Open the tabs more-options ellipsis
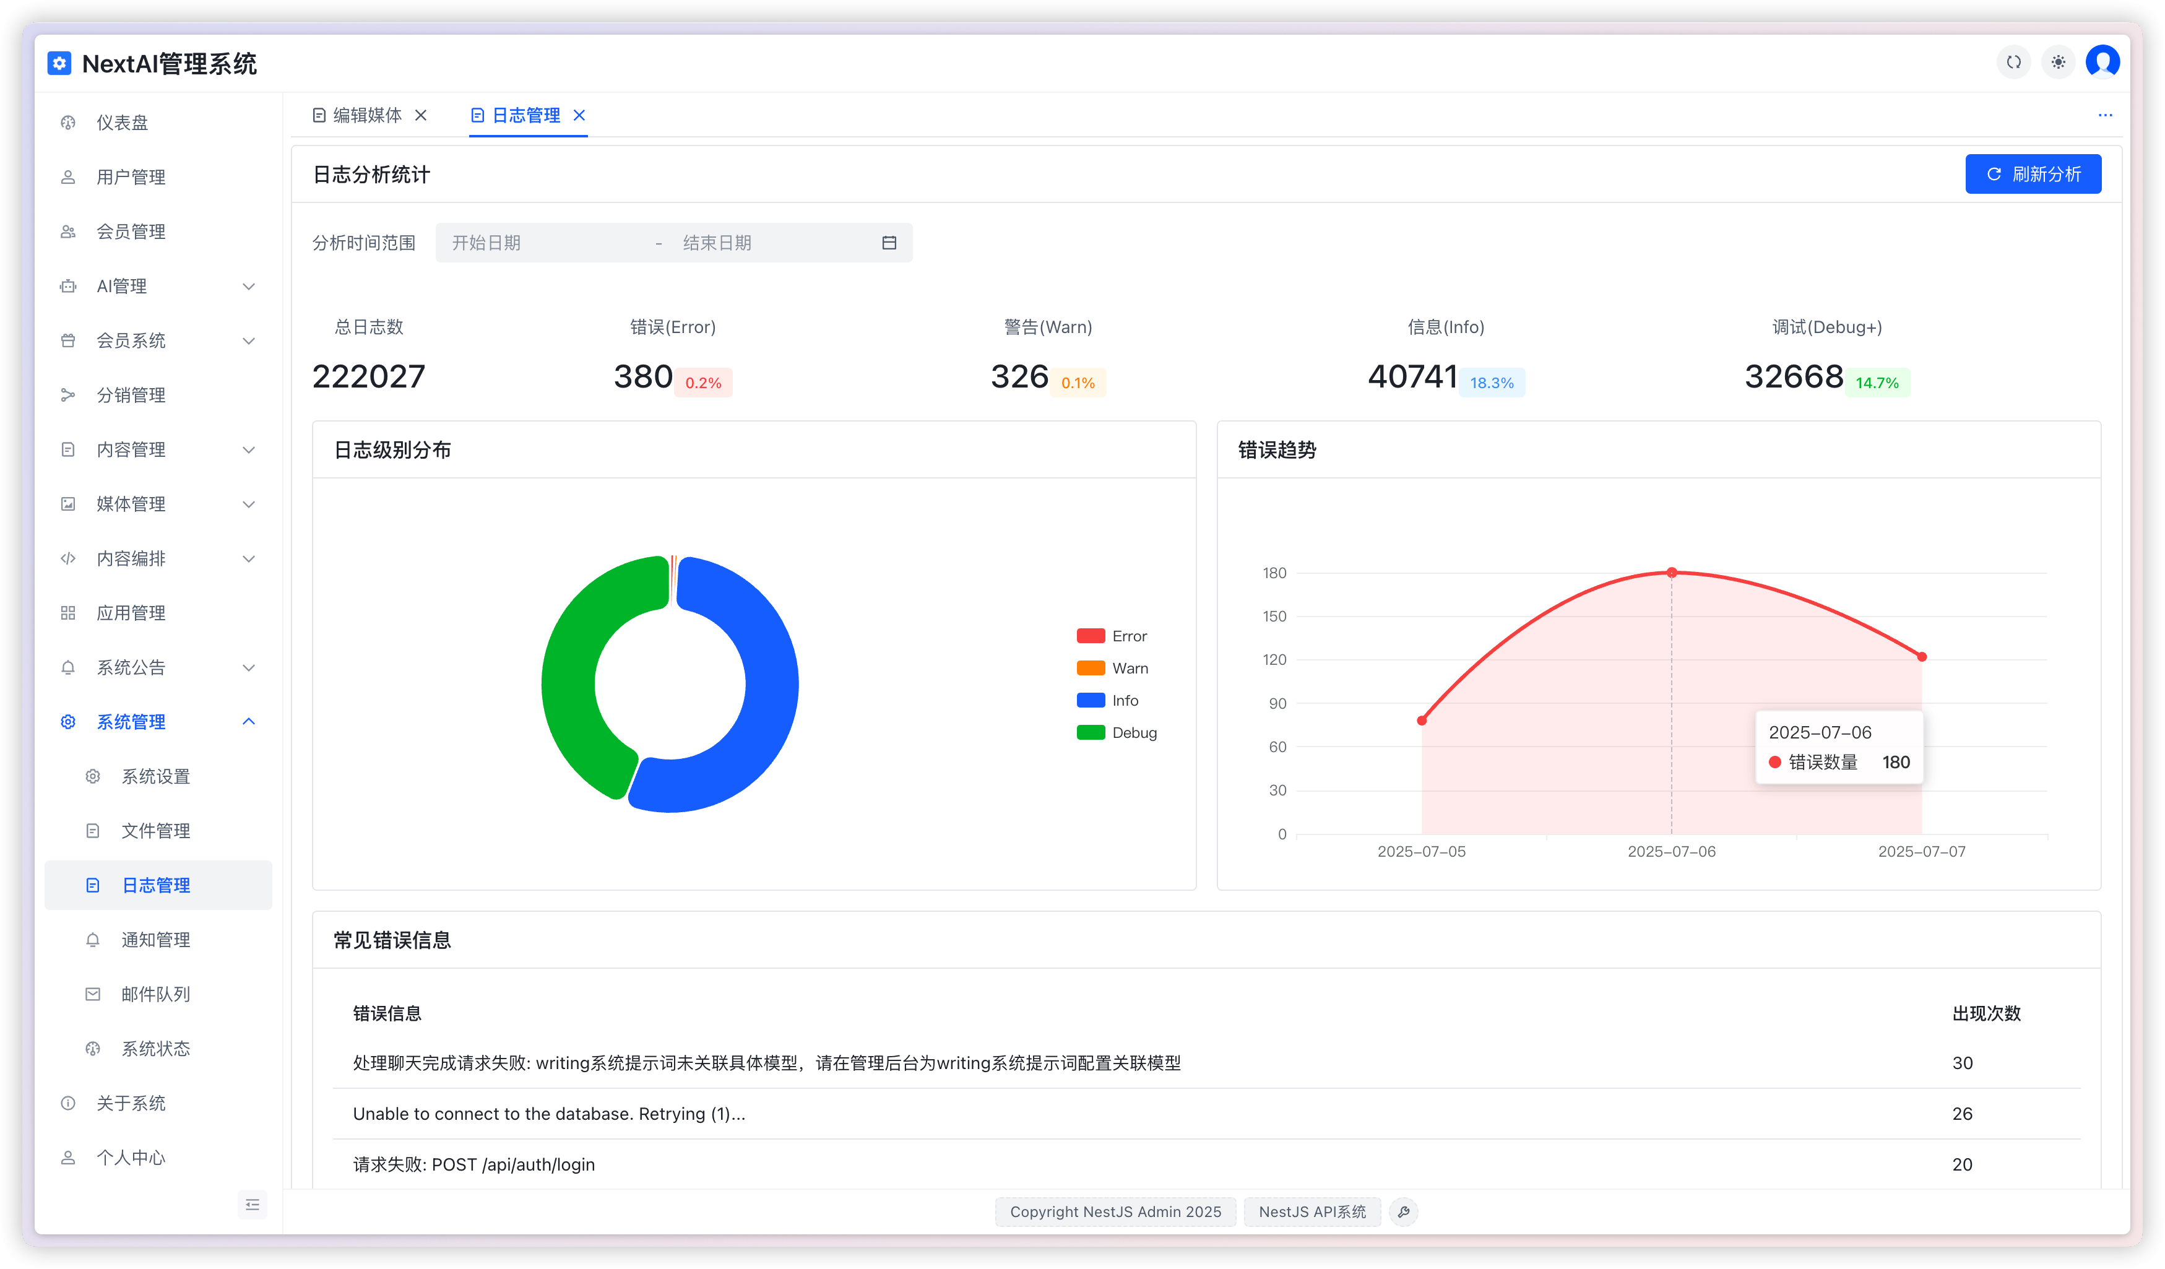 [2105, 115]
